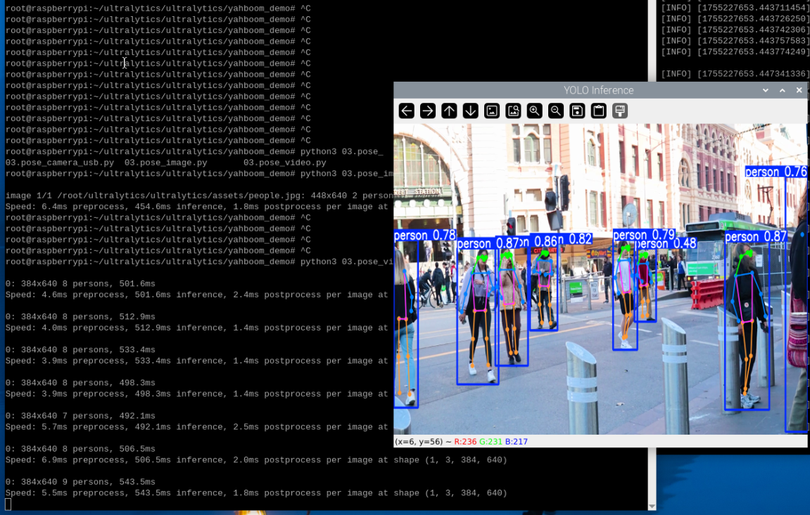This screenshot has width=810, height=515.
Task: Fit the image to window icon
Action: (x=514, y=111)
